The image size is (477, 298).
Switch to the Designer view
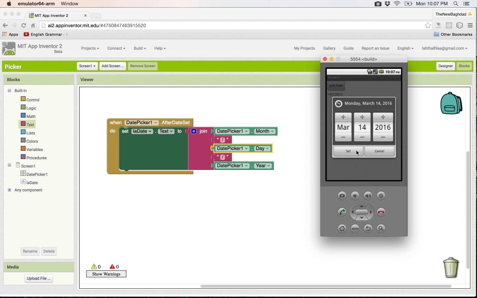[x=446, y=66]
